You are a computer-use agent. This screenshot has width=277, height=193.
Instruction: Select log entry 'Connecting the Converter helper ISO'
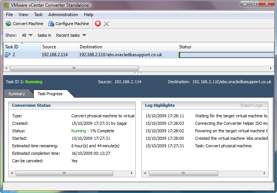click(x=206, y=123)
